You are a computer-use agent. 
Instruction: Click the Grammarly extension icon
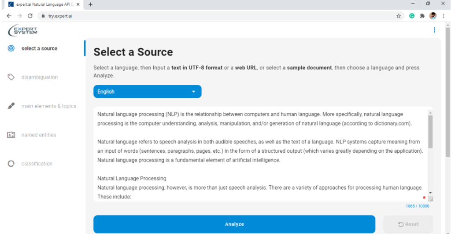(412, 16)
